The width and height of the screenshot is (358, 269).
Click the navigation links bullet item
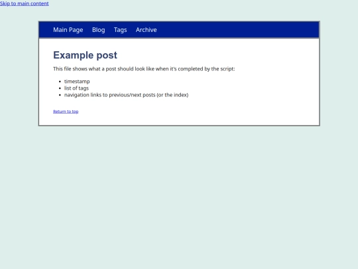pyautogui.click(x=126, y=95)
